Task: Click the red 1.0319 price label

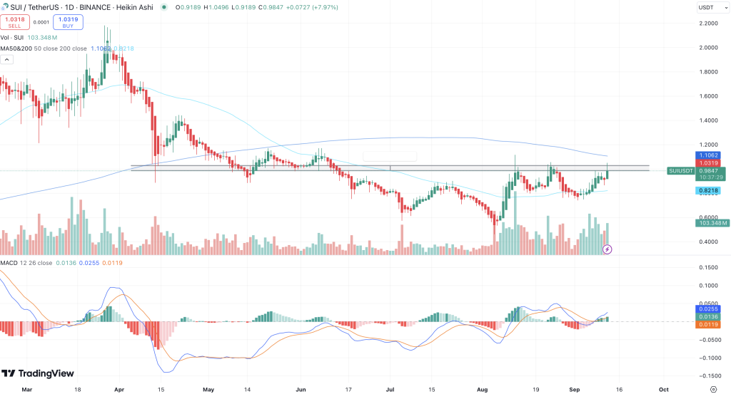Action: click(708, 163)
